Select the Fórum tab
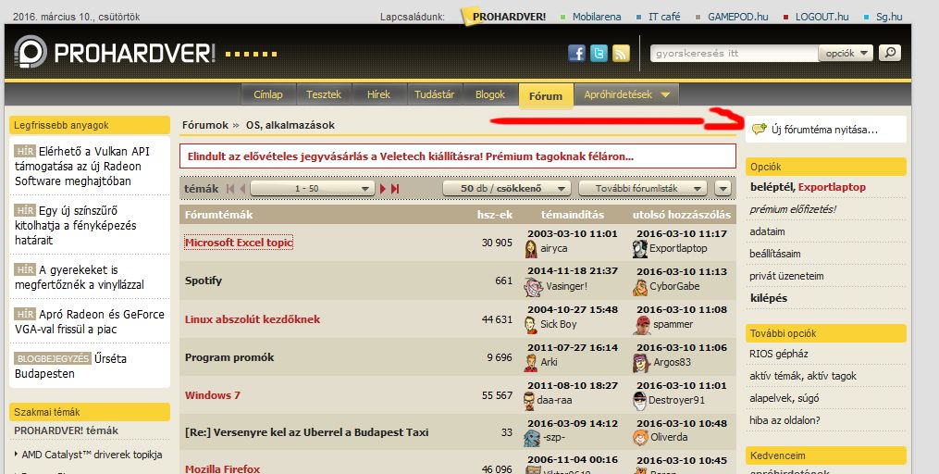Image resolution: width=939 pixels, height=474 pixels. click(546, 96)
